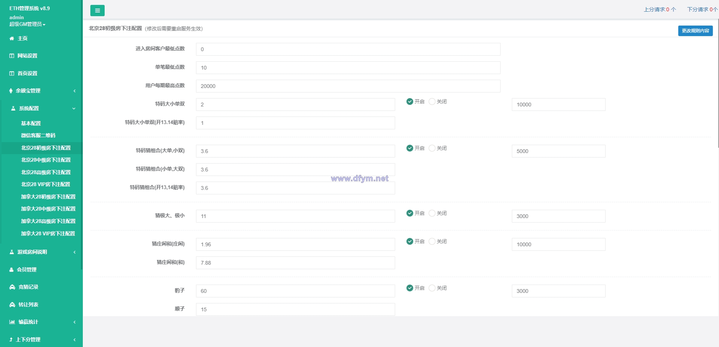Click the 网站设置 sidebar icon
Screen dimensions: 719x347
pyautogui.click(x=12, y=56)
